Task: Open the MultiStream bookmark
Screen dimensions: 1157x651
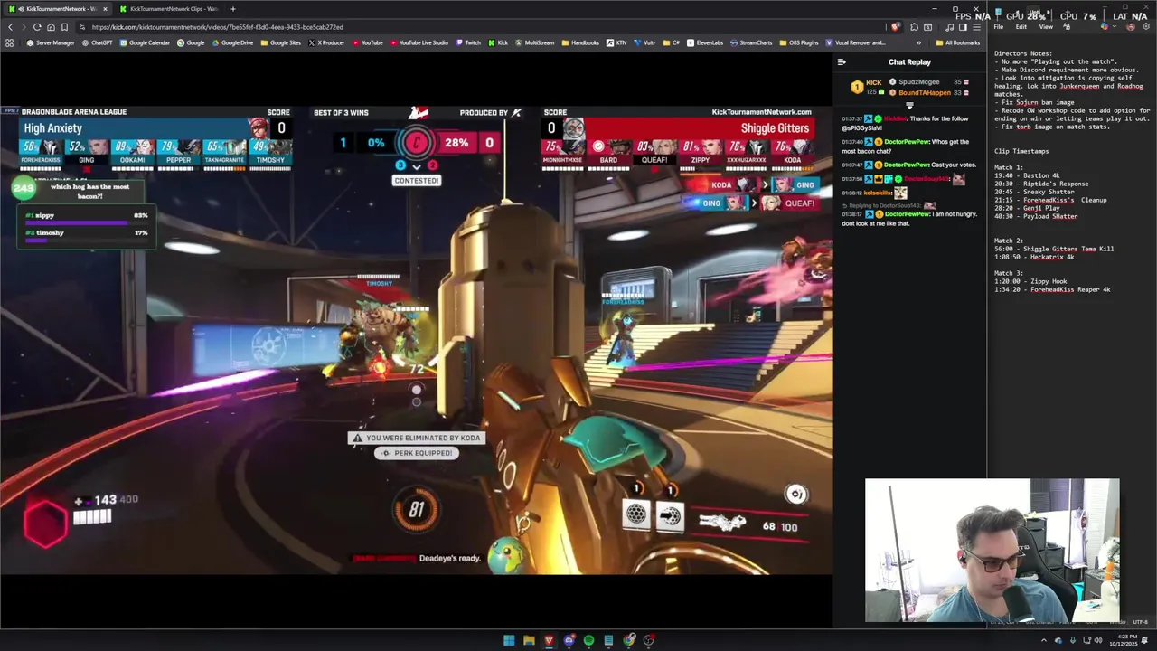Action: pyautogui.click(x=534, y=42)
